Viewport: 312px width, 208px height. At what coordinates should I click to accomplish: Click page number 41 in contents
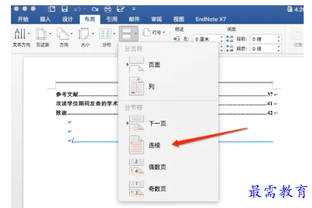coord(270,104)
